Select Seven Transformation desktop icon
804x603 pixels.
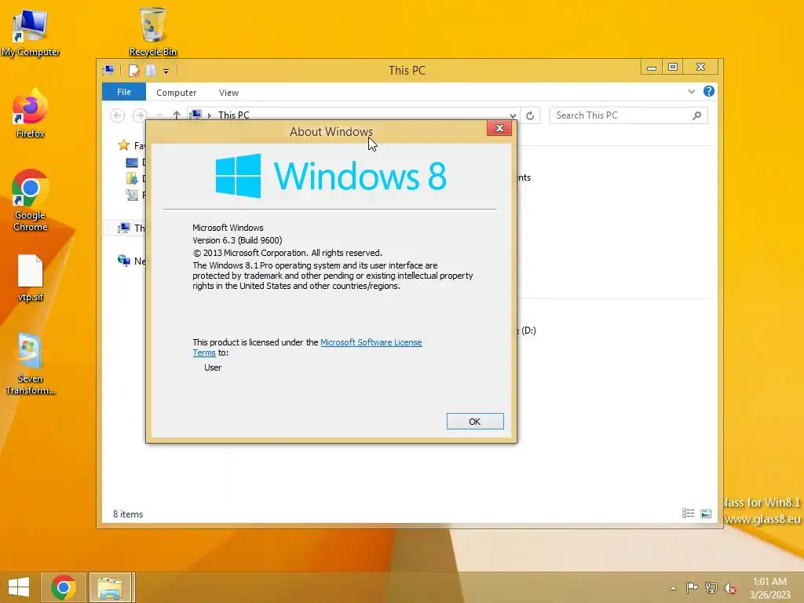(31, 364)
